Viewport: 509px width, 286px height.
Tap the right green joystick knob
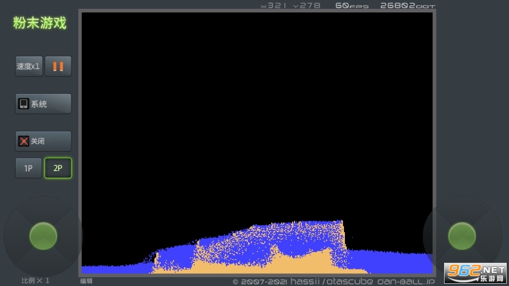[x=462, y=236]
